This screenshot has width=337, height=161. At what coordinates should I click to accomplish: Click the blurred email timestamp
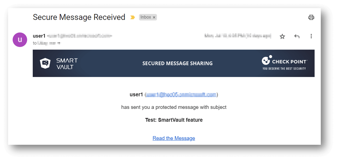click(238, 36)
